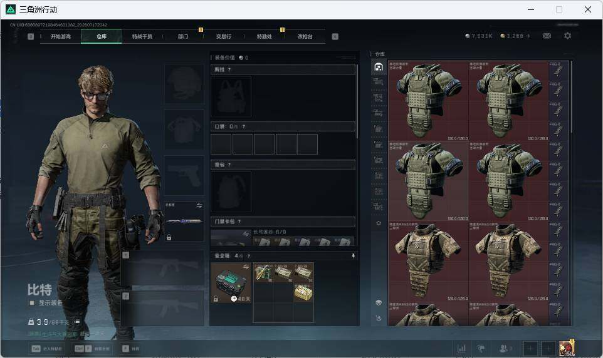Screen dimensions: 603x358
Task: Select the safe box container item
Action: 231,283
